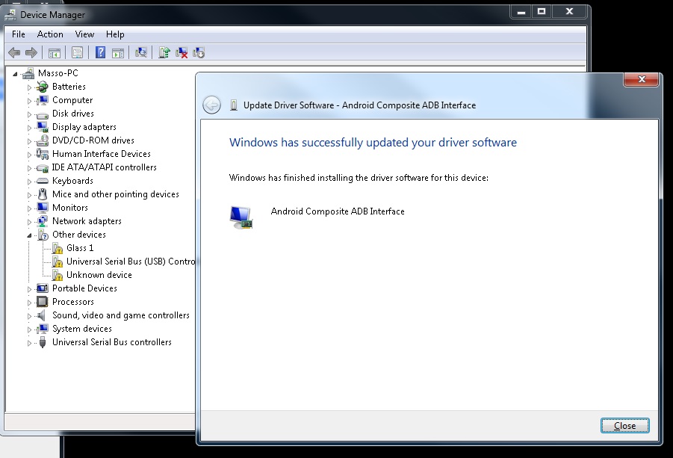673x458 pixels.
Task: Click the Glass 1 warning device icon
Action: tap(57, 248)
